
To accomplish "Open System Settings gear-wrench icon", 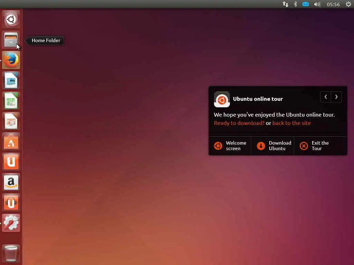I will [11, 223].
